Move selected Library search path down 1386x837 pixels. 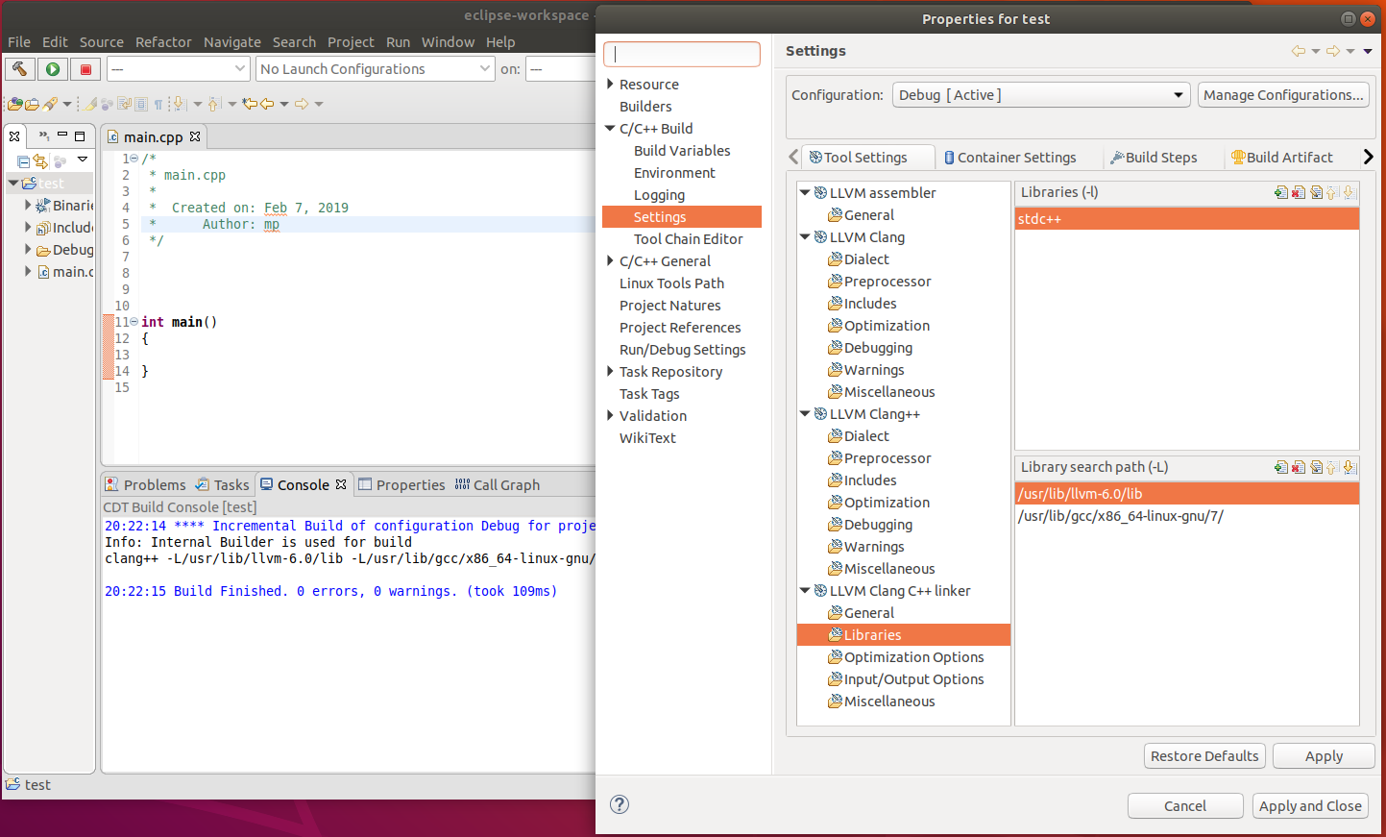point(1350,468)
